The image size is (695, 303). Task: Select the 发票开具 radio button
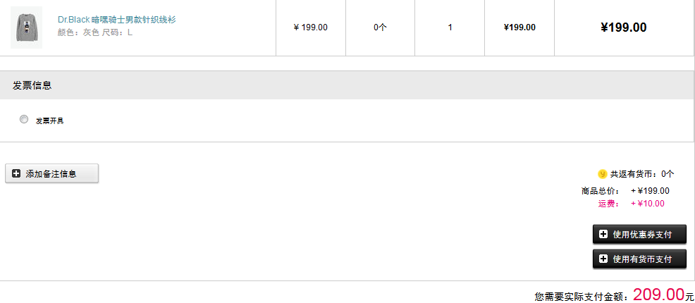pos(24,120)
